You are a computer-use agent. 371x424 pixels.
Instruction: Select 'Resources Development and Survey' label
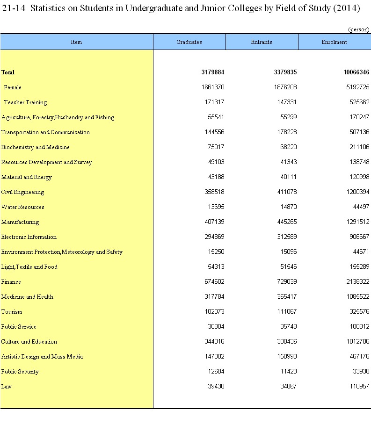(46, 162)
